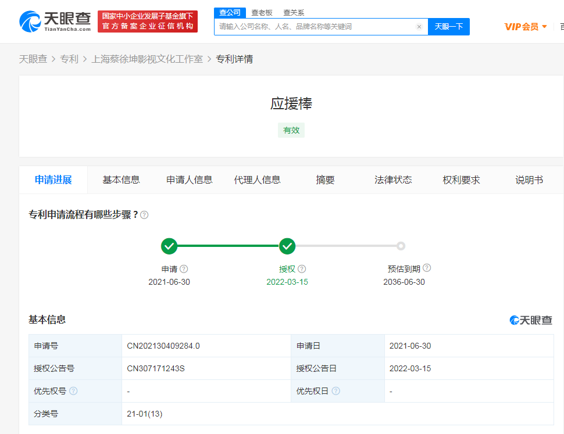Click the green 授权 step label
Screen dimensions: 564x434
287,269
